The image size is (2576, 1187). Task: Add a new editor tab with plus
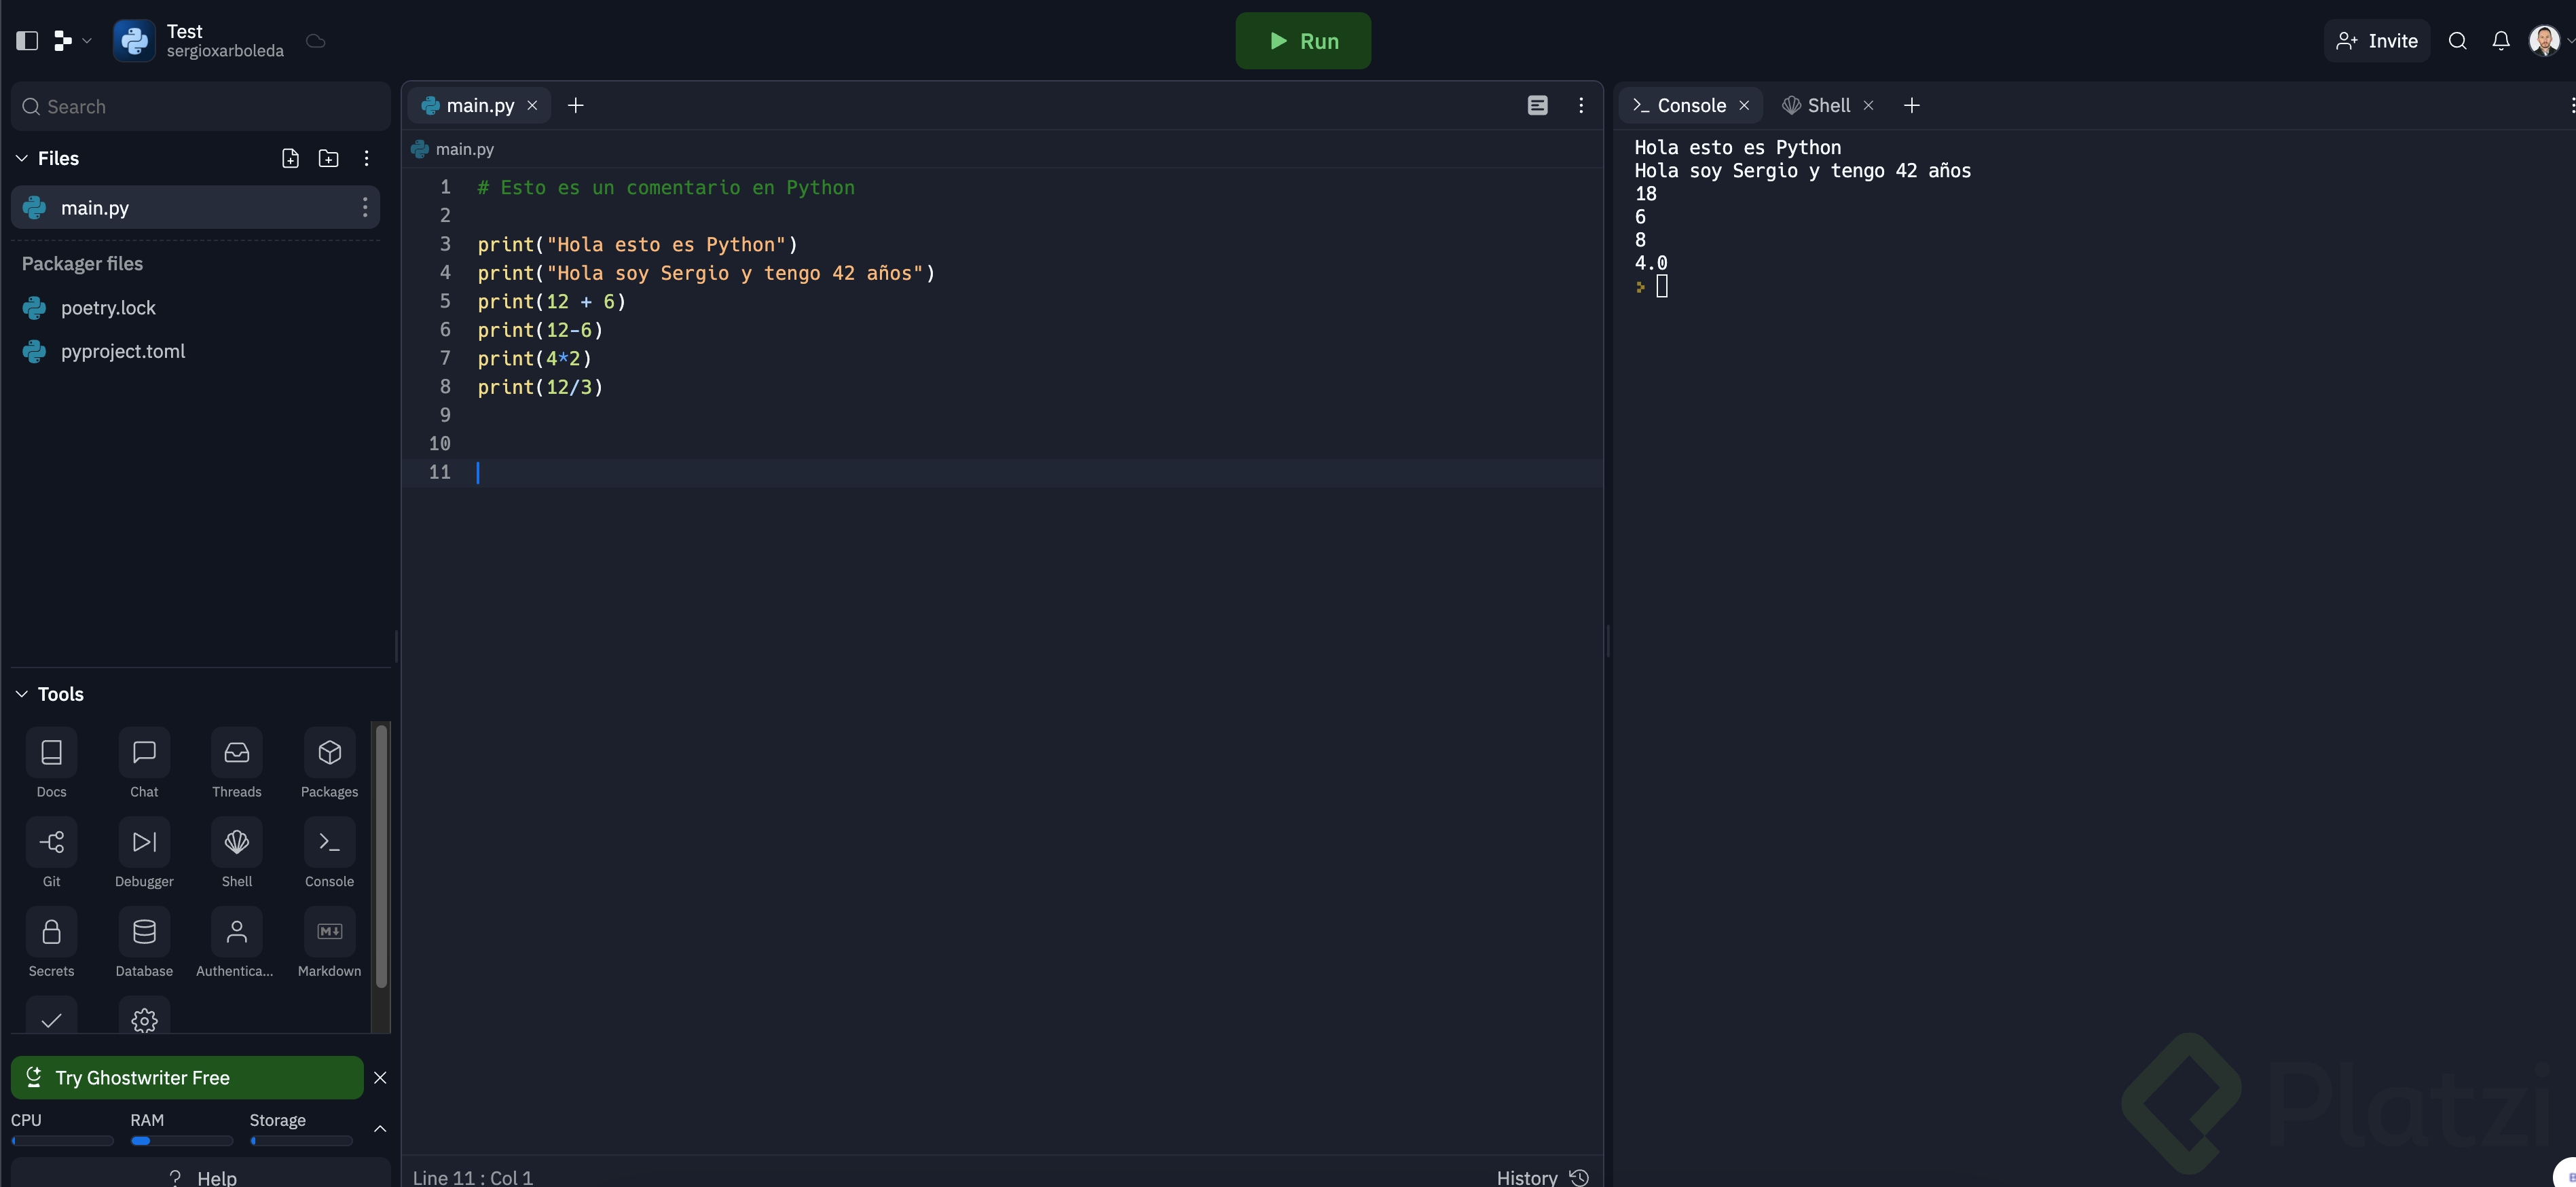575,105
